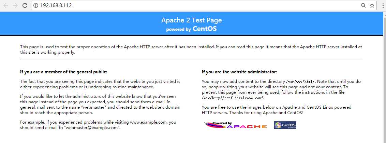This screenshot has width=386, height=143.
Task: Click the www.example.com text
Action: [148, 122]
